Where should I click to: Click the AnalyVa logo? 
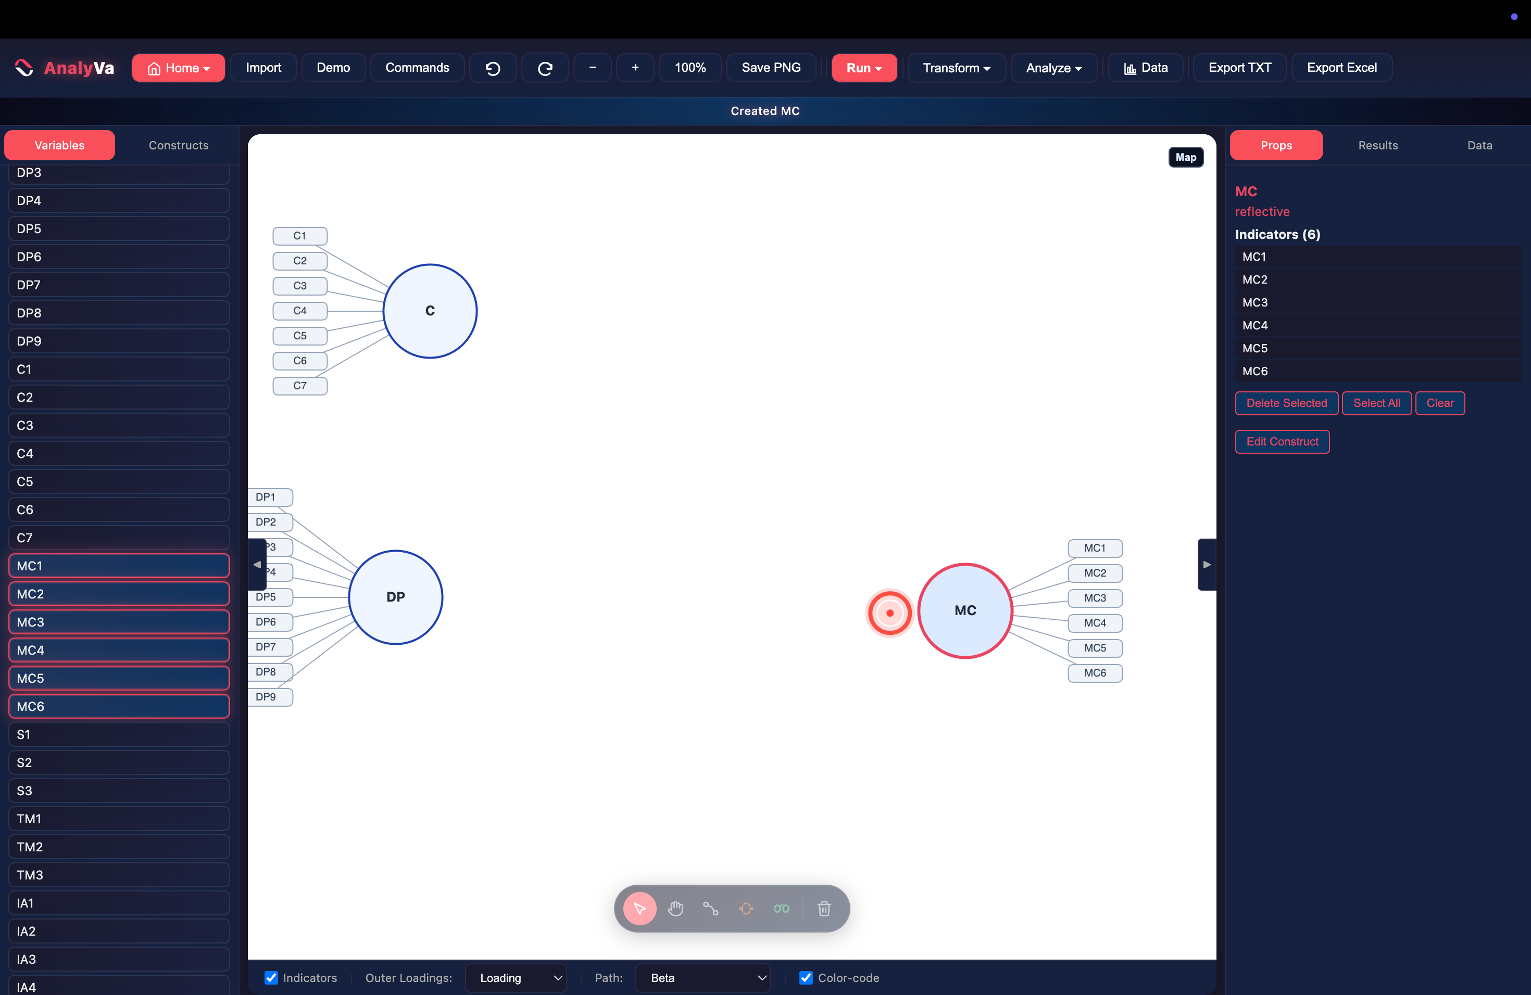[x=65, y=68]
